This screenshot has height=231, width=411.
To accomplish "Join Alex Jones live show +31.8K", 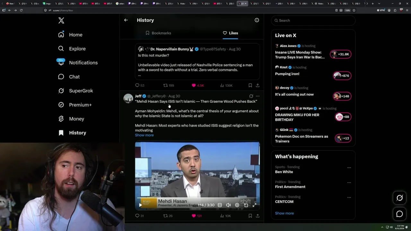I will click(341, 54).
